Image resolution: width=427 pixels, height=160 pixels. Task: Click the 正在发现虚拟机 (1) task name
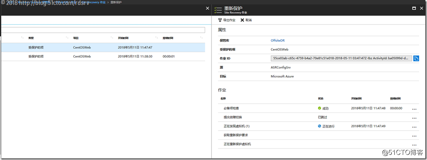tap(236, 126)
